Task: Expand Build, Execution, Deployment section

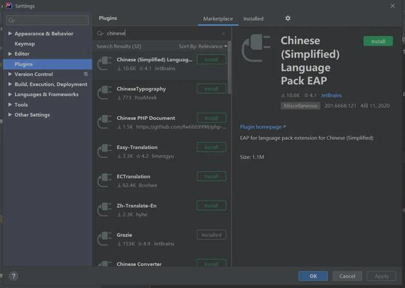Action: tap(10, 84)
